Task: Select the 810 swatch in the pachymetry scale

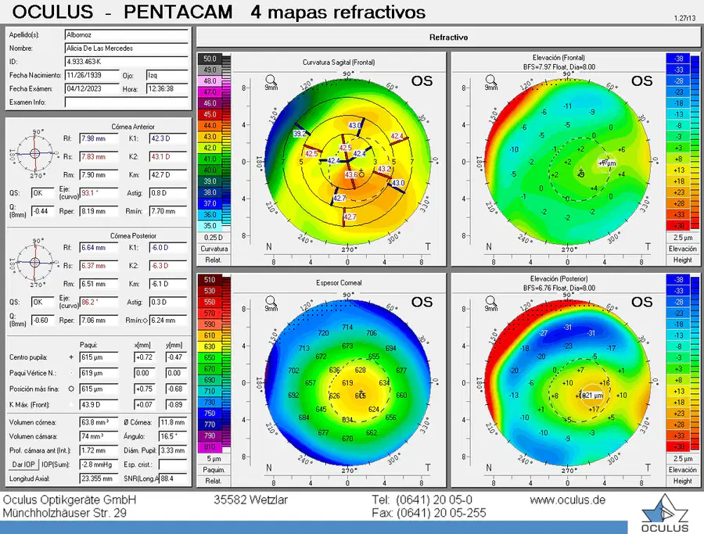Action: point(210,447)
